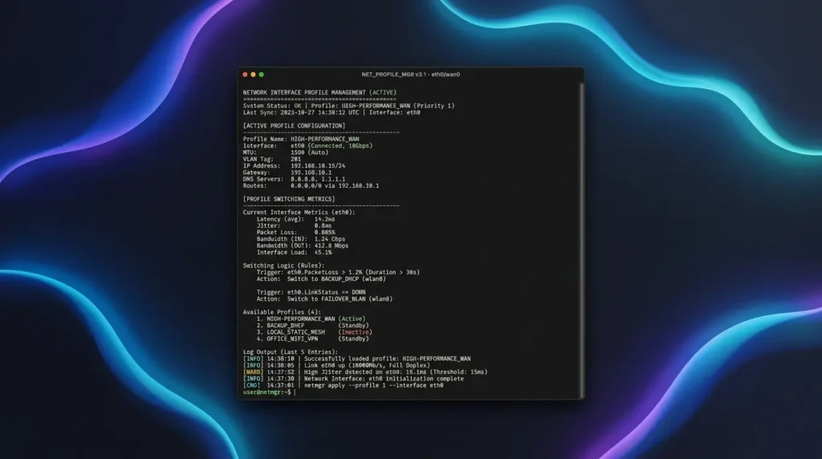Screen dimensions: 822x459
Task: Click the 'Successfully loaded profile' log entry
Action: coord(356,359)
